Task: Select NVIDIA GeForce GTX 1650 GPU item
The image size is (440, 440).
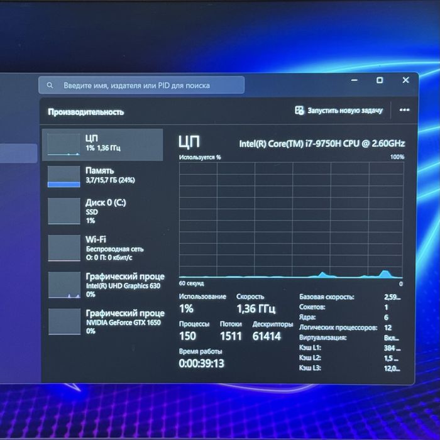Action: 102,322
